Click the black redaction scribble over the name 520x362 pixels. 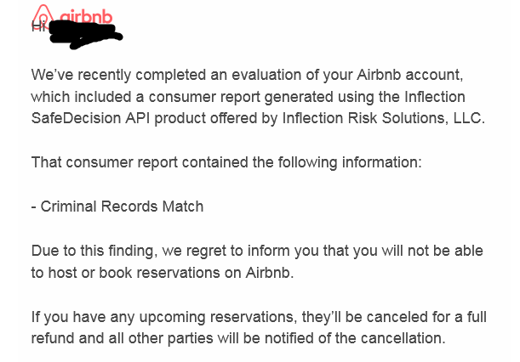pos(86,34)
